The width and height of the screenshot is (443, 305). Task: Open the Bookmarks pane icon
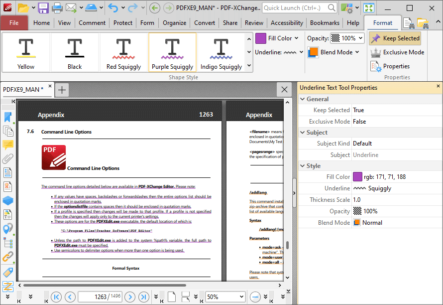[7, 117]
